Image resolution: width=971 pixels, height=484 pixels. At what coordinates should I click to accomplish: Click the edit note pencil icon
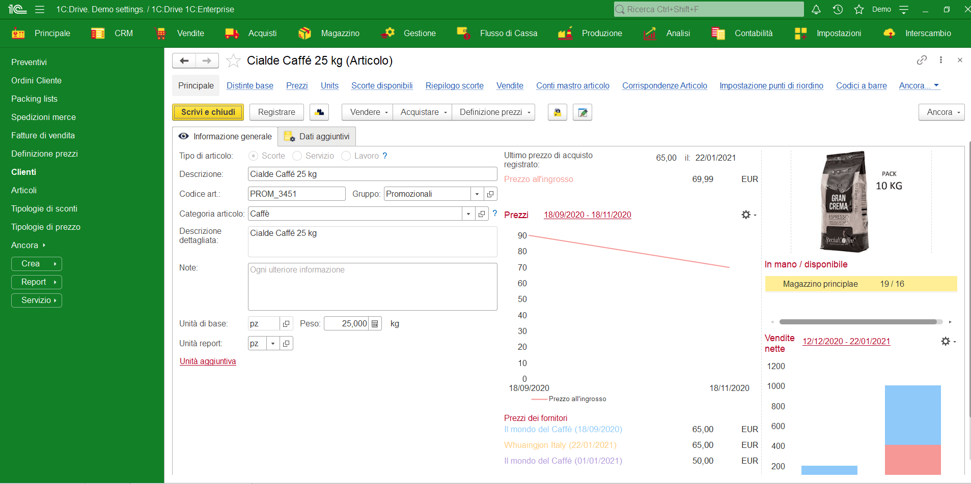pyautogui.click(x=582, y=112)
